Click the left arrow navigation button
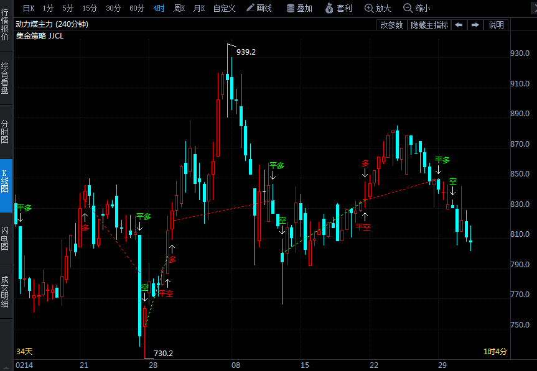This screenshot has height=371, width=537. (x=459, y=25)
